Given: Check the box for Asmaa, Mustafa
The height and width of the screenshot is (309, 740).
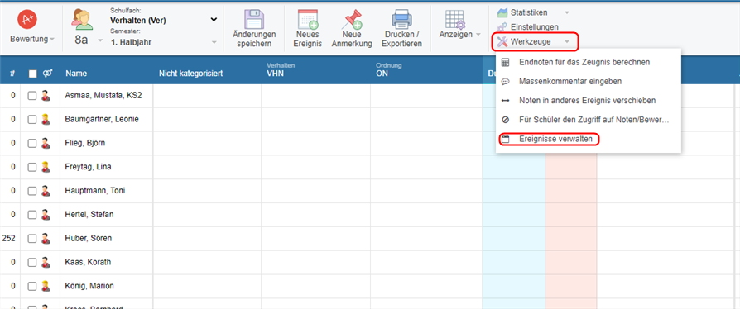Looking at the screenshot, I should (x=32, y=96).
